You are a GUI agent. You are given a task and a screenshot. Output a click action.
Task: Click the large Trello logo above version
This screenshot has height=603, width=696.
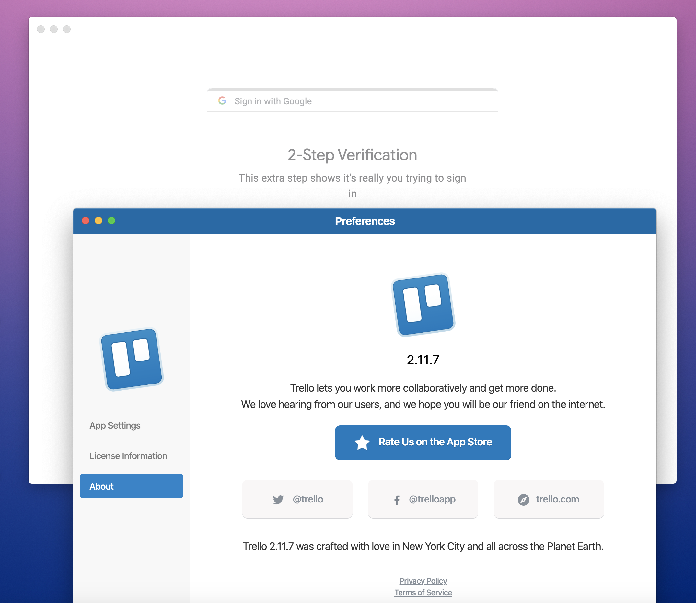(x=423, y=304)
